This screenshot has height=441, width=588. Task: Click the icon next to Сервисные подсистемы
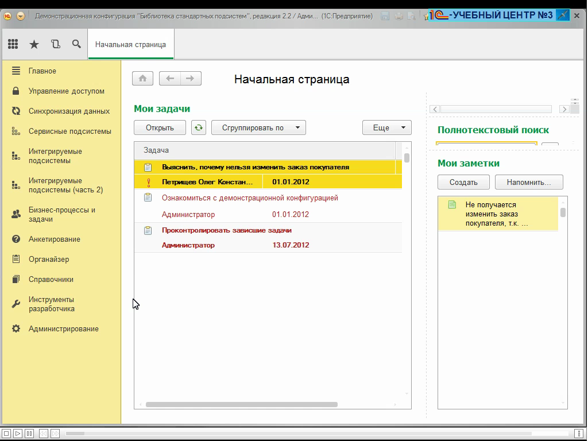pos(16,131)
